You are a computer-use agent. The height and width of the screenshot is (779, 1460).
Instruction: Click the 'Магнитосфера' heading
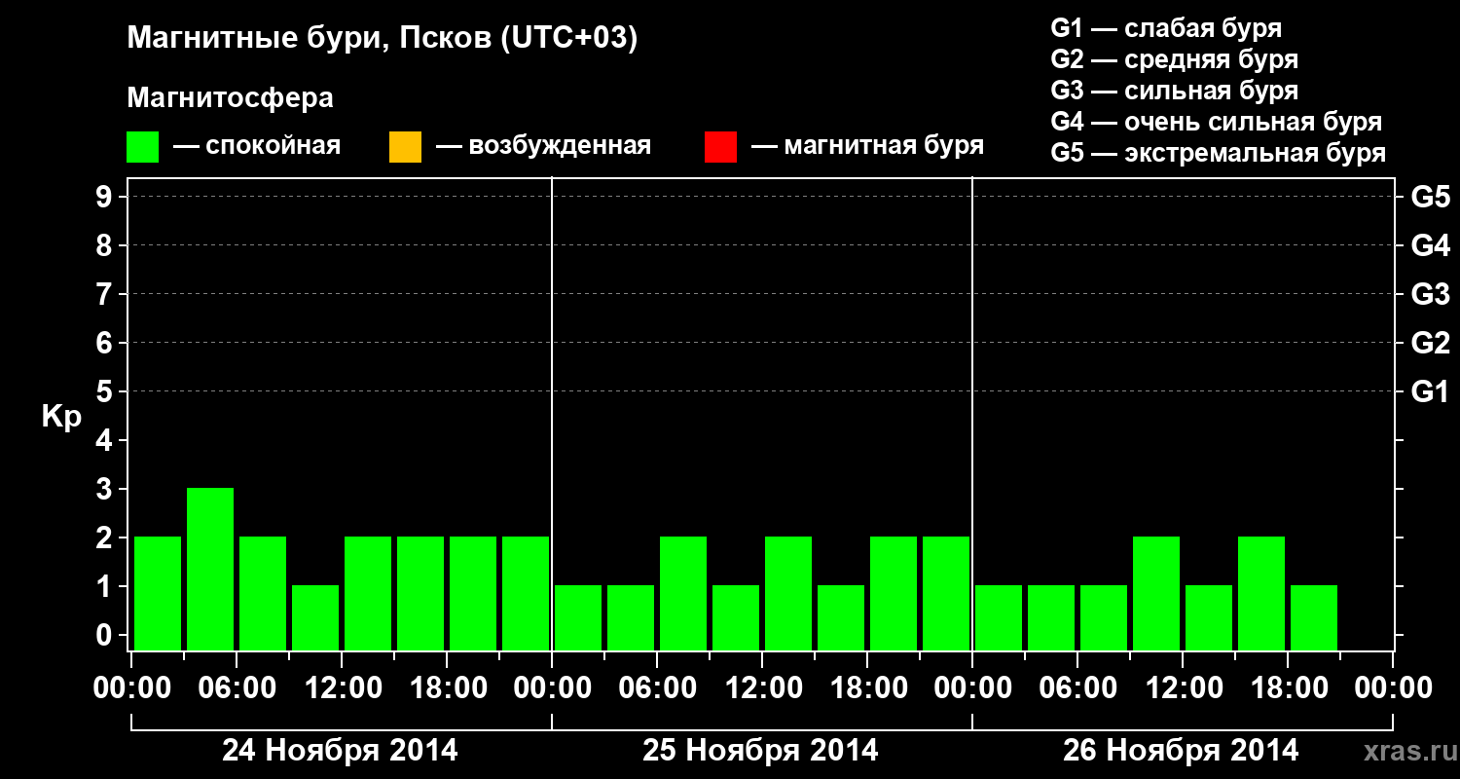(x=231, y=98)
